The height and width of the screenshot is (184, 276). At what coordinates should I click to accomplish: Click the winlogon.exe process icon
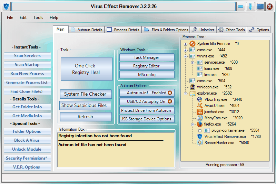coord(193,87)
